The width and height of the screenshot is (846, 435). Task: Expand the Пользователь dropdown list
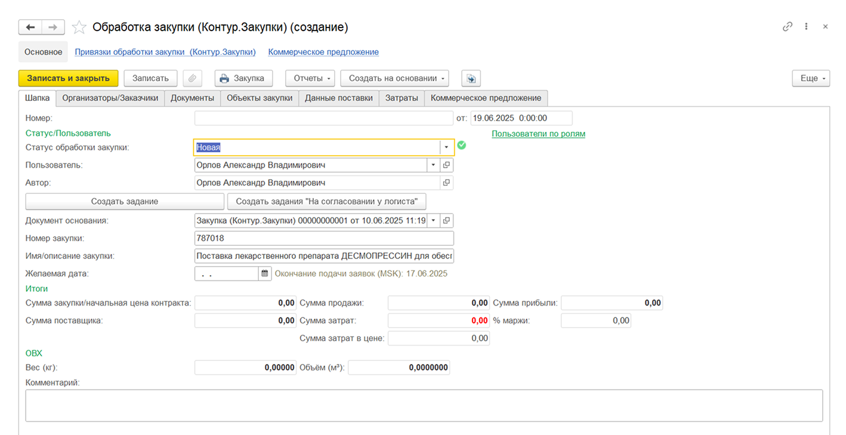[433, 165]
